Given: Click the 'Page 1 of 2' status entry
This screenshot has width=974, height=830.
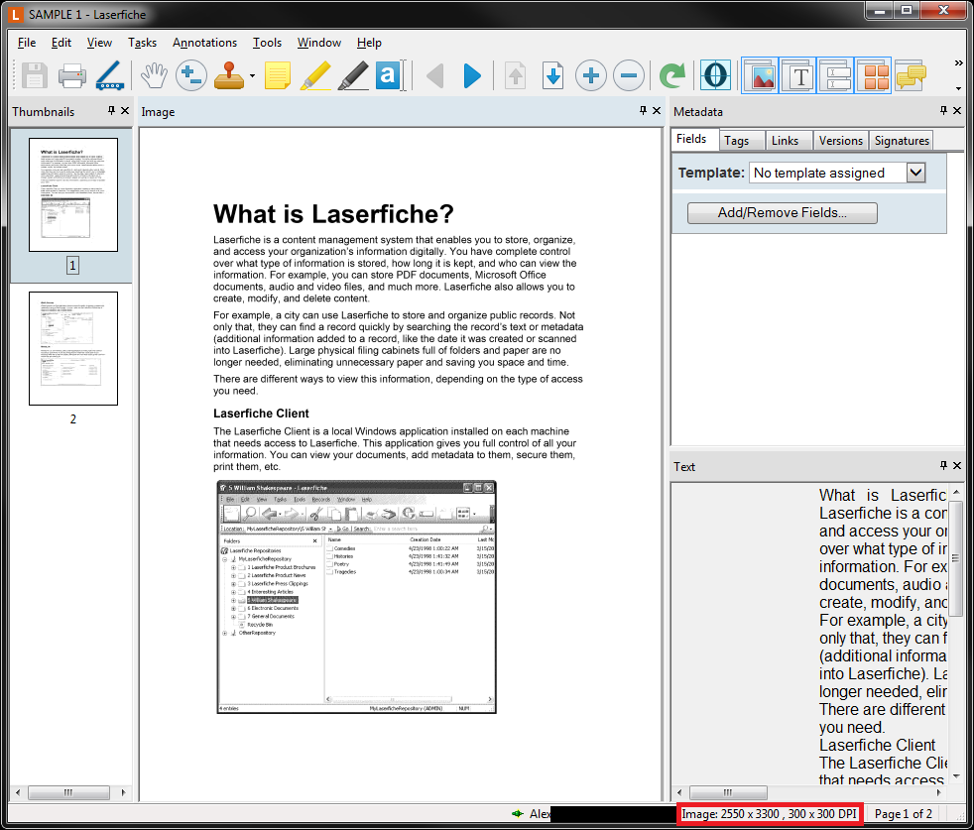Looking at the screenshot, I should click(x=904, y=814).
